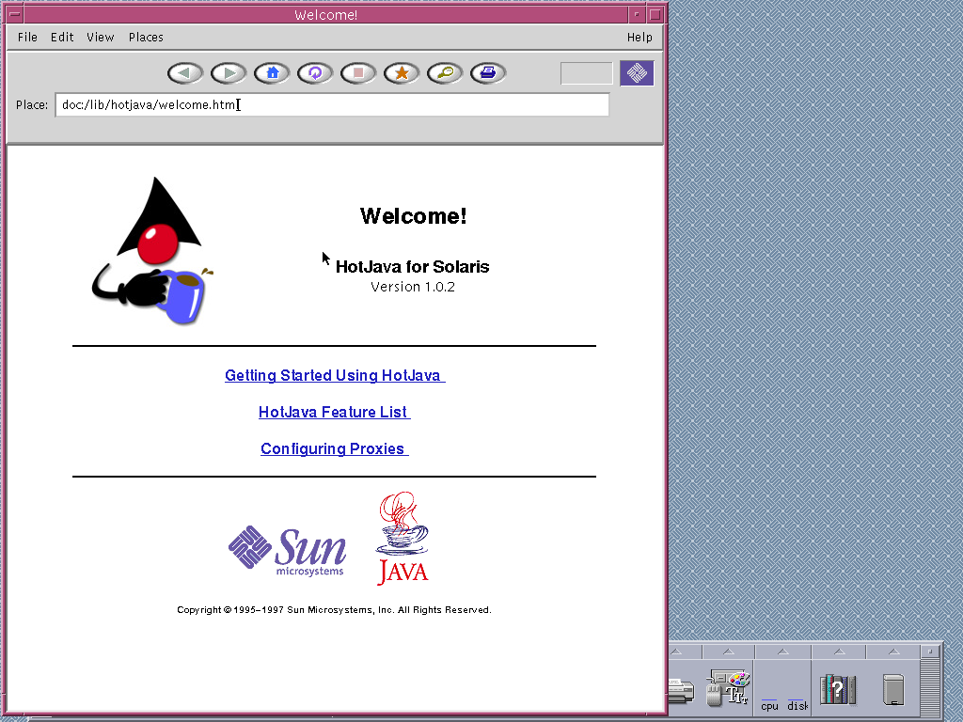Open the Places menu
The image size is (963, 722).
pos(146,37)
